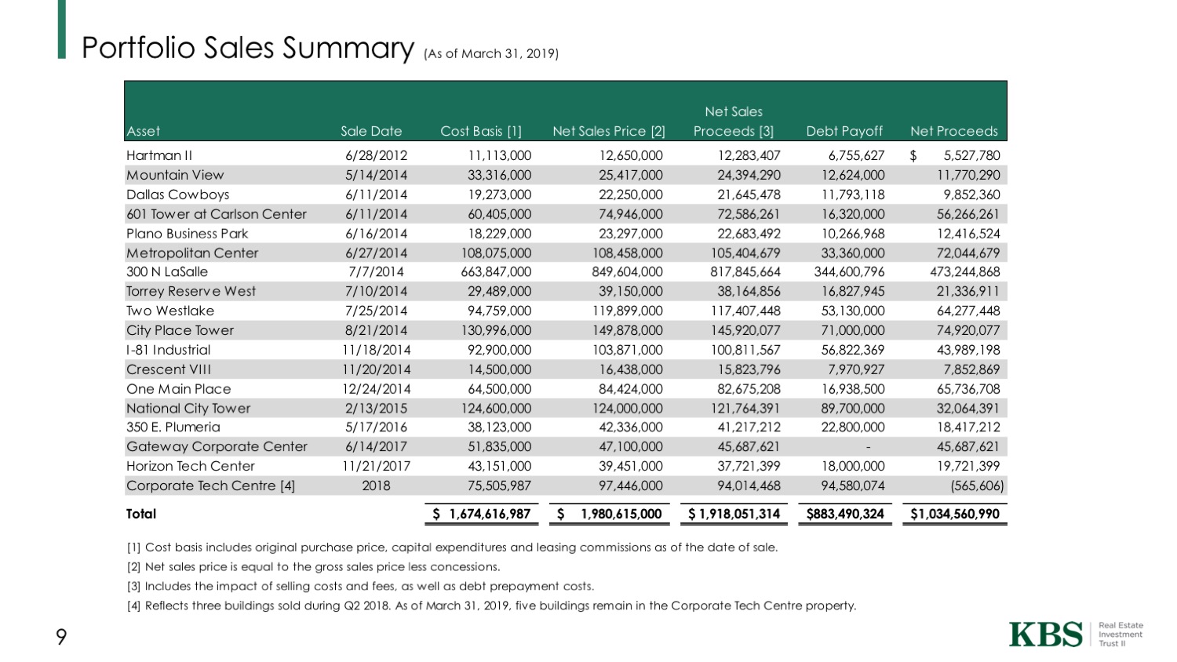Screen dimensions: 1177x662
Task: Select the '350 E. Plumeria' asset name
Action: pos(173,427)
